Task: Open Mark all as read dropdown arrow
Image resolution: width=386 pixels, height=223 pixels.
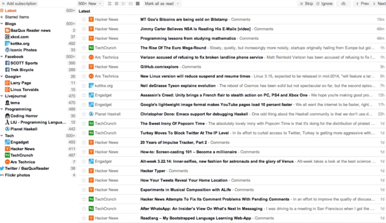Action: click(x=178, y=4)
